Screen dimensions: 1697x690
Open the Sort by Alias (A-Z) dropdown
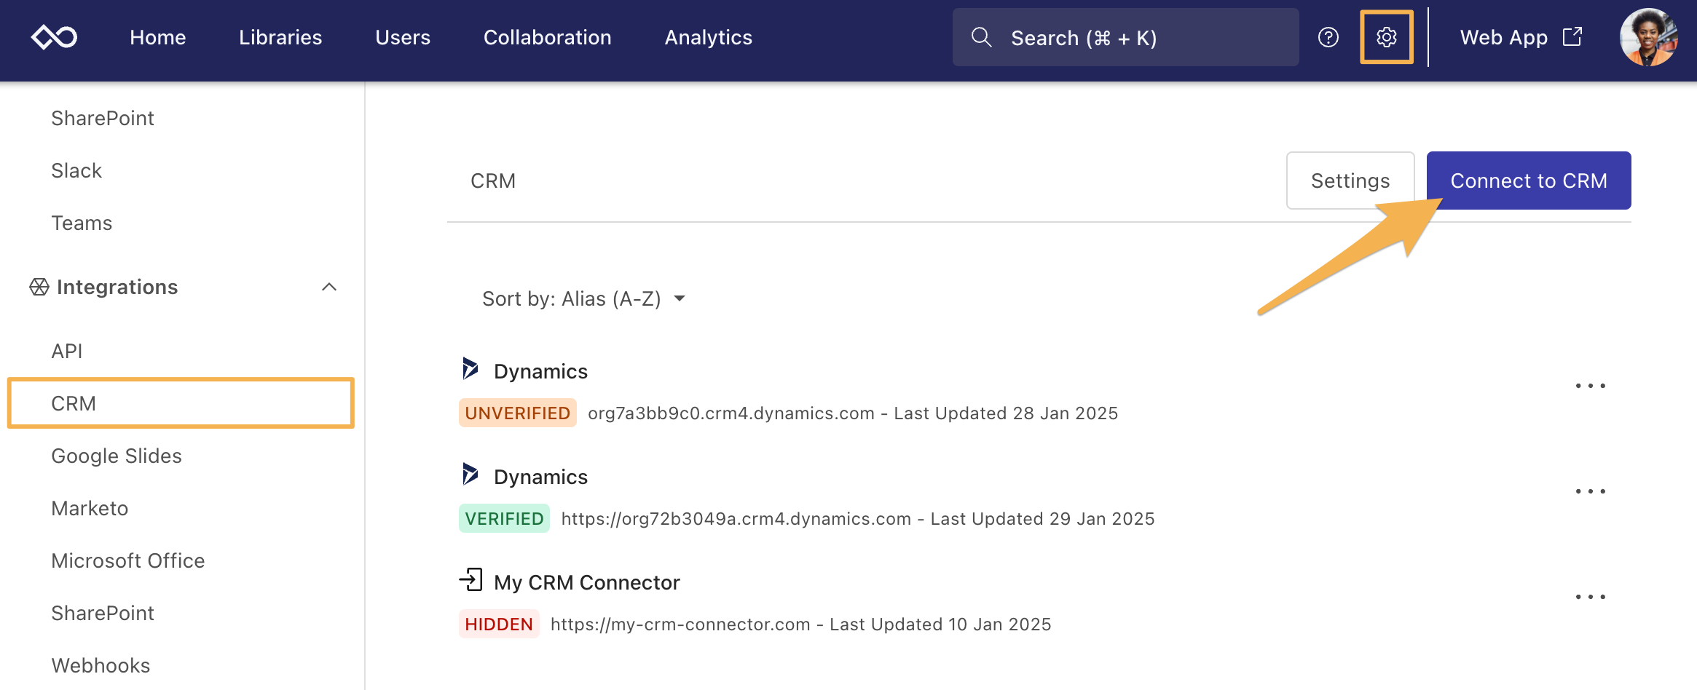pos(584,298)
